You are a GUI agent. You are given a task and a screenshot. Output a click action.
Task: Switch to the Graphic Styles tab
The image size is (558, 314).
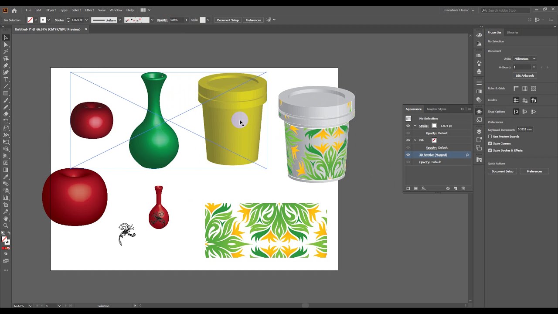(x=436, y=109)
